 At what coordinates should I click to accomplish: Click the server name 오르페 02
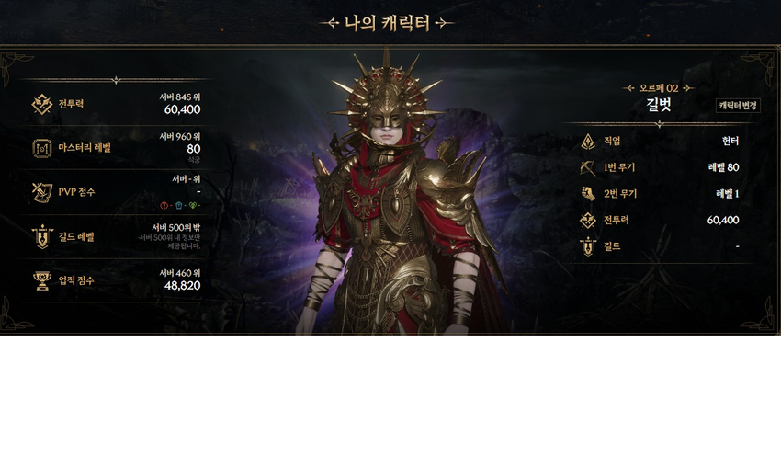click(659, 88)
